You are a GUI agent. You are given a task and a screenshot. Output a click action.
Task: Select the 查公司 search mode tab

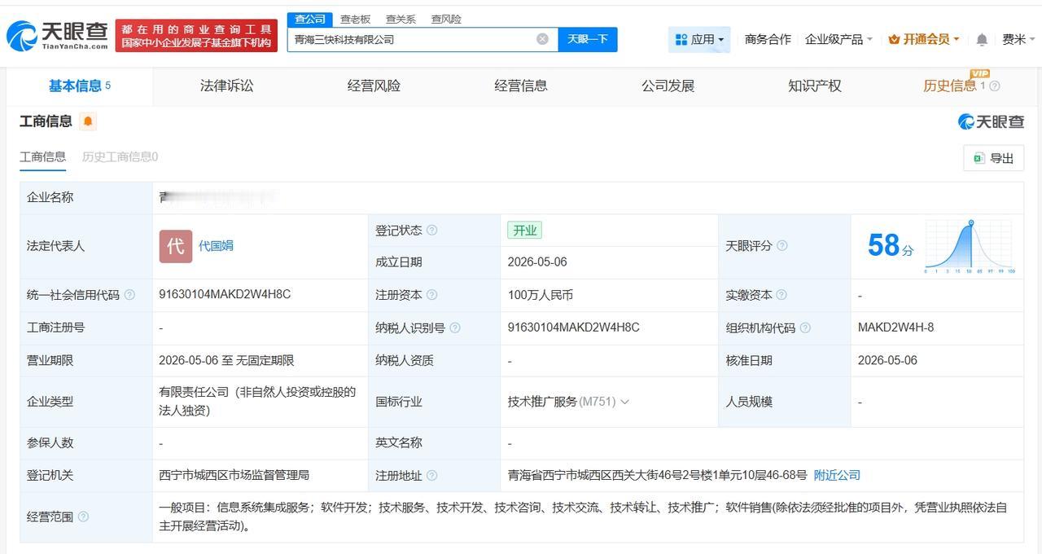pos(309,19)
